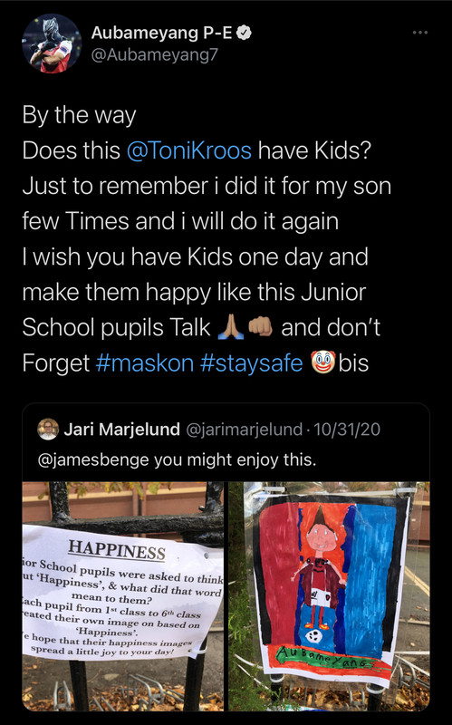Tap the folded hands emoji
Viewport: 452px width, 725px height.
(x=231, y=327)
